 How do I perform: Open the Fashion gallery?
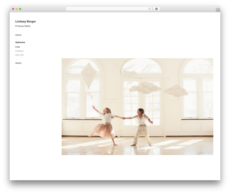point(19,51)
